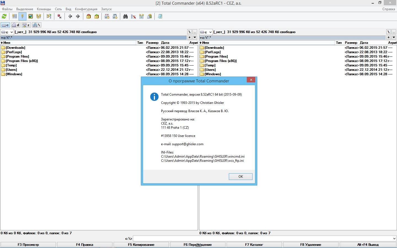This screenshot has width=397, height=248.
Task: Click the green Refresh panel icon
Action: [x=4, y=17]
